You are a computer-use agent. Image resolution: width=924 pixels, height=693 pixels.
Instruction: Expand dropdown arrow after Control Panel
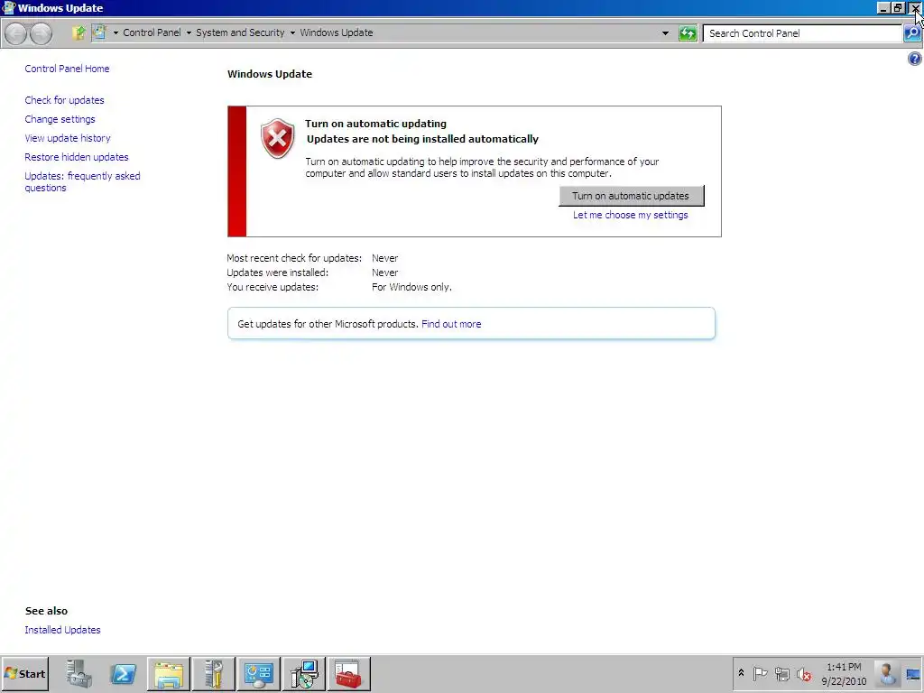189,33
